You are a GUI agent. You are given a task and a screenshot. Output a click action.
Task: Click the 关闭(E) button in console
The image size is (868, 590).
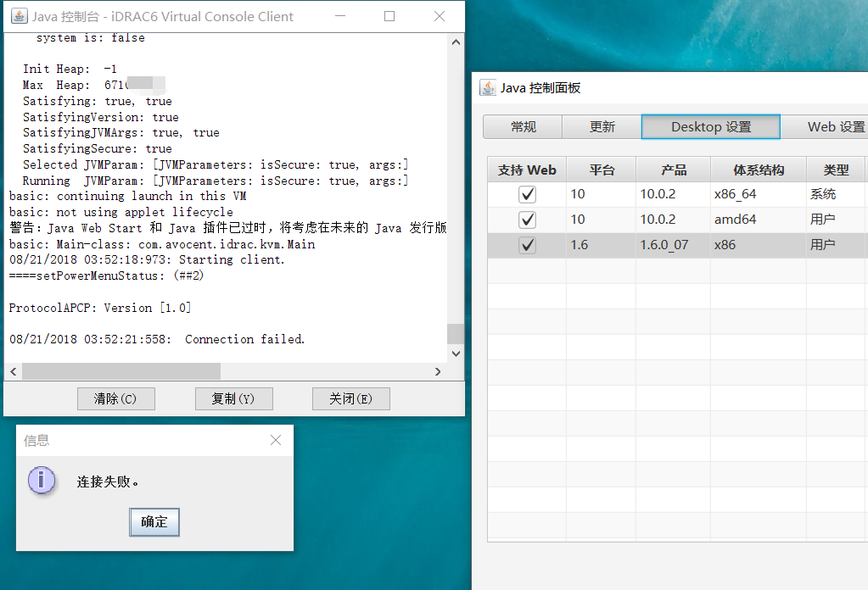tap(351, 398)
